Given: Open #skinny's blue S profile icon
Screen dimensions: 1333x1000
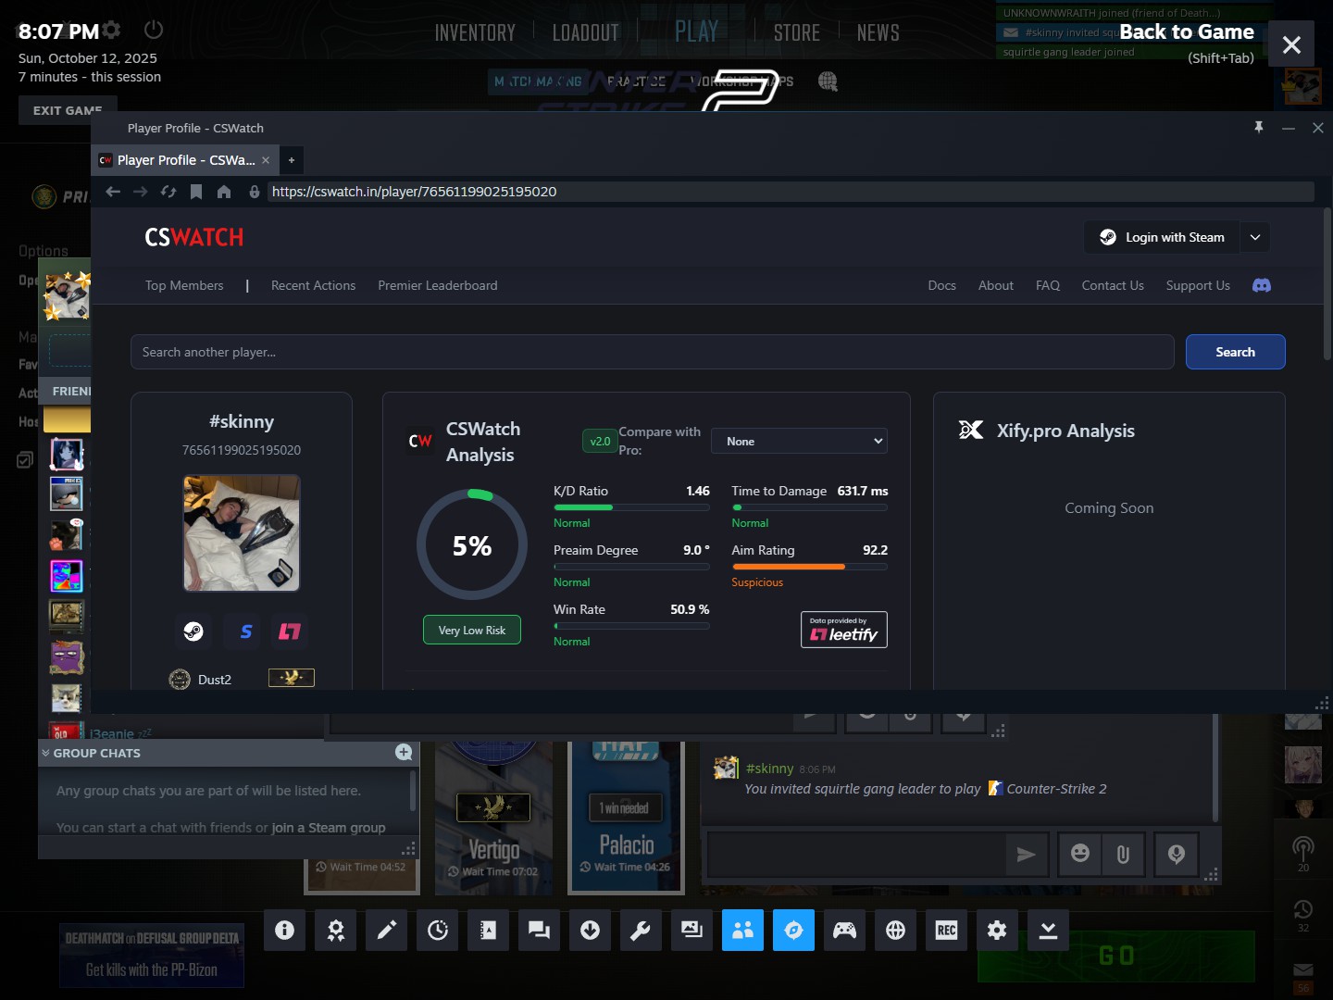Looking at the screenshot, I should [x=245, y=631].
